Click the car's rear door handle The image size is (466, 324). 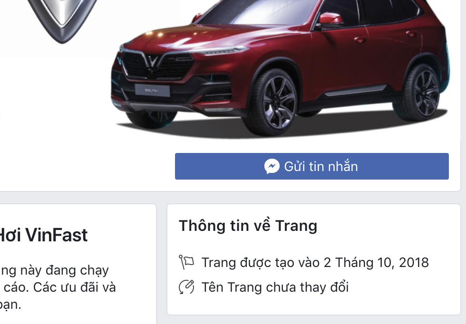(x=411, y=34)
